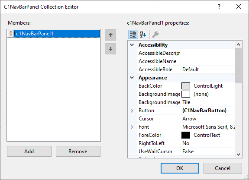
Task: Expand the Font property node
Action: pyautogui.click(x=132, y=127)
